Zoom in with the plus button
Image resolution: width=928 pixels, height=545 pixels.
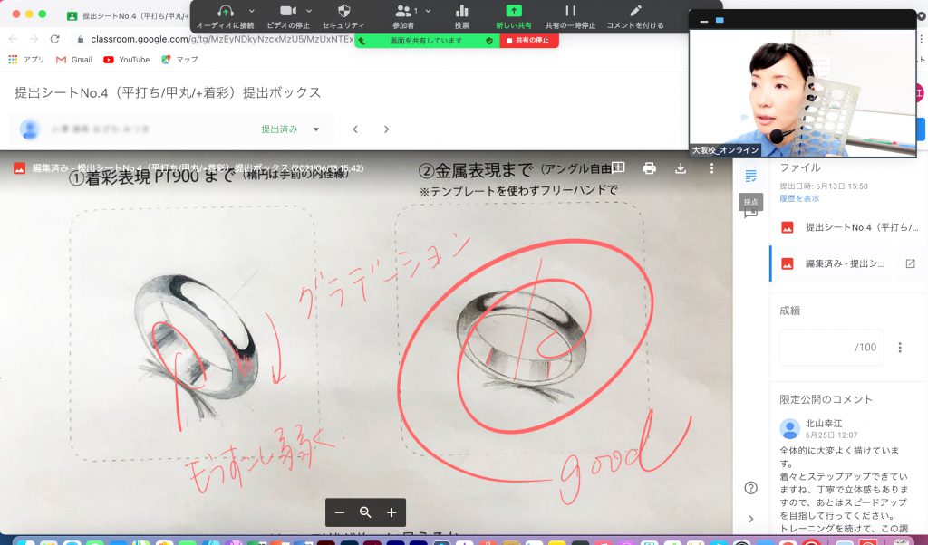391,512
